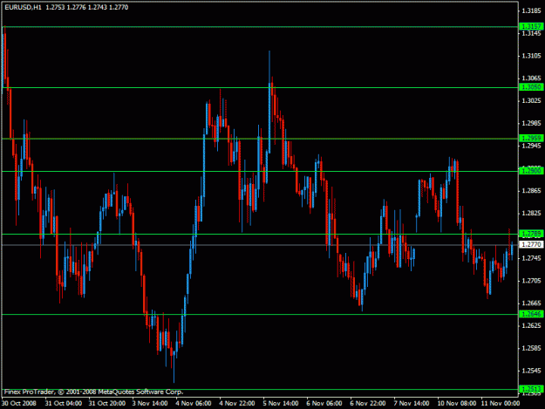Viewport: 545px width, 409px height.
Task: Click the 1.2665 price scale value
Action: 531,303
